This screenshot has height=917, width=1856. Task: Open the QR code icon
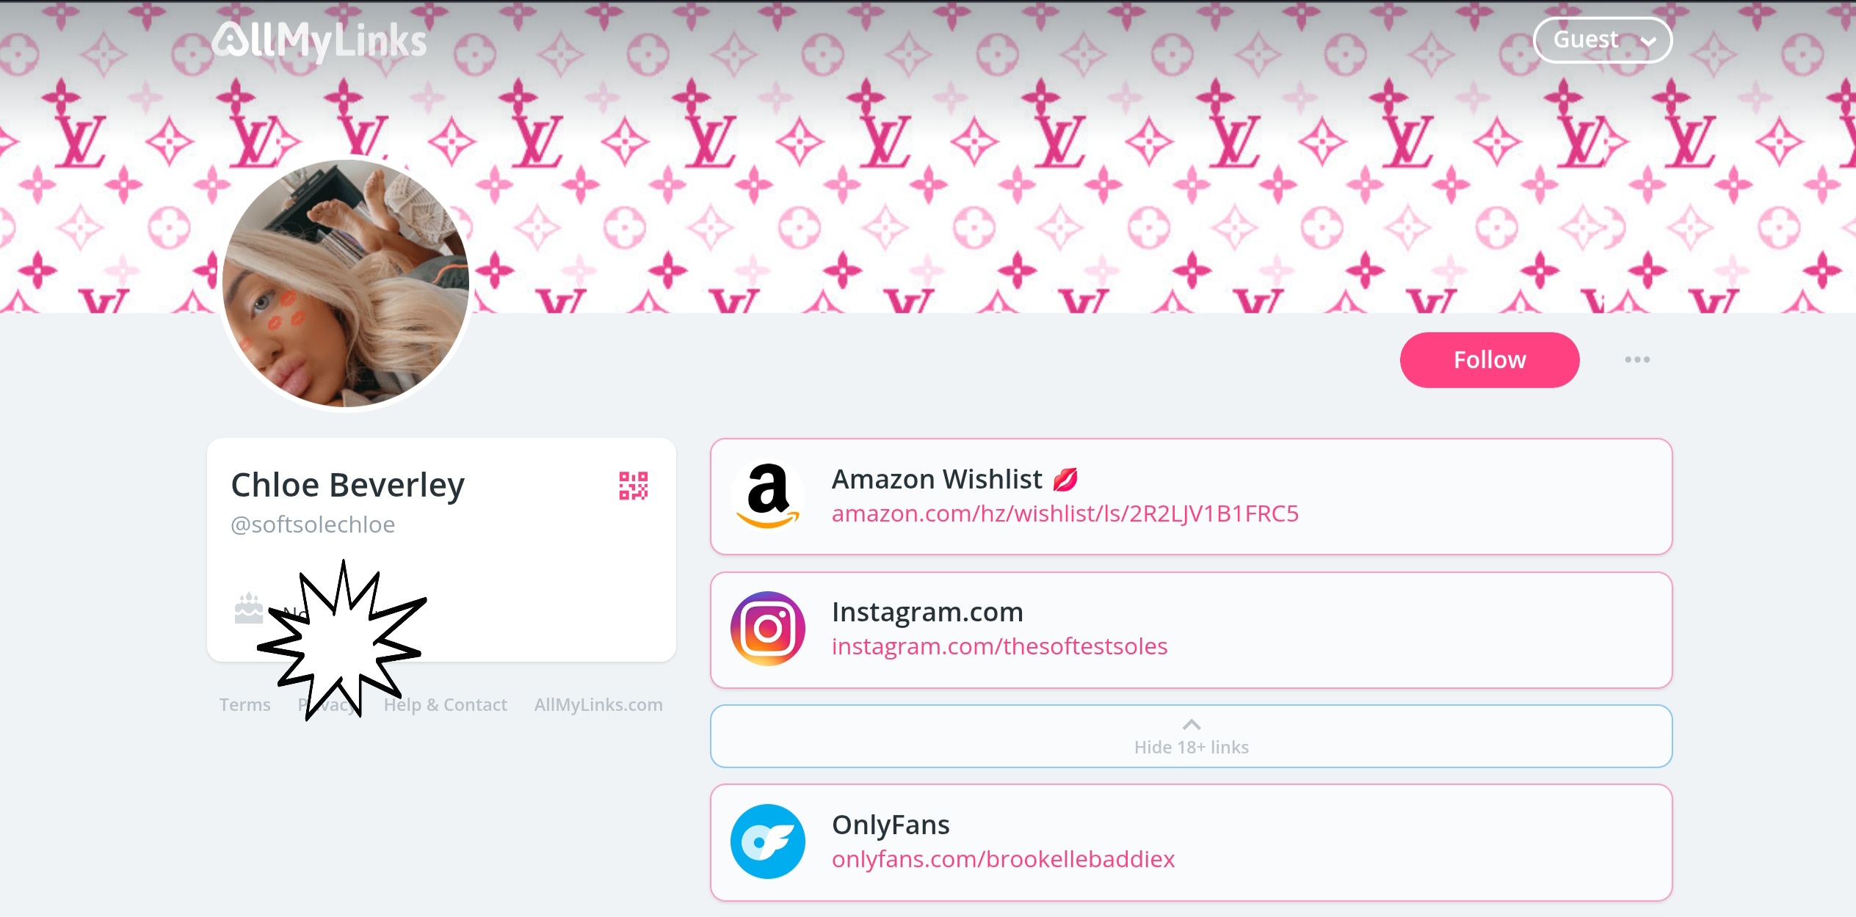pos(633,486)
